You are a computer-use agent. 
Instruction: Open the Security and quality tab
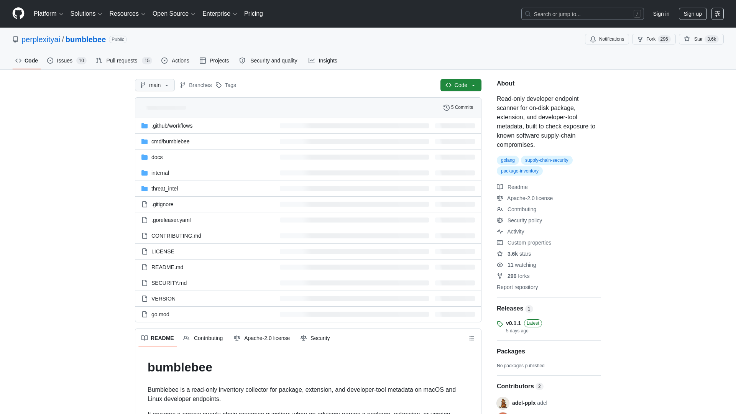[268, 61]
